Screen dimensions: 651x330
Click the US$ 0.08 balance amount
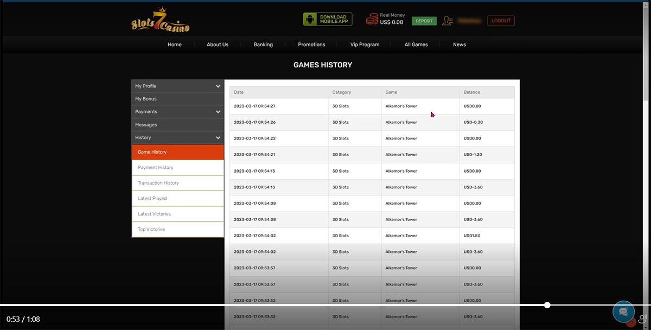click(x=392, y=23)
